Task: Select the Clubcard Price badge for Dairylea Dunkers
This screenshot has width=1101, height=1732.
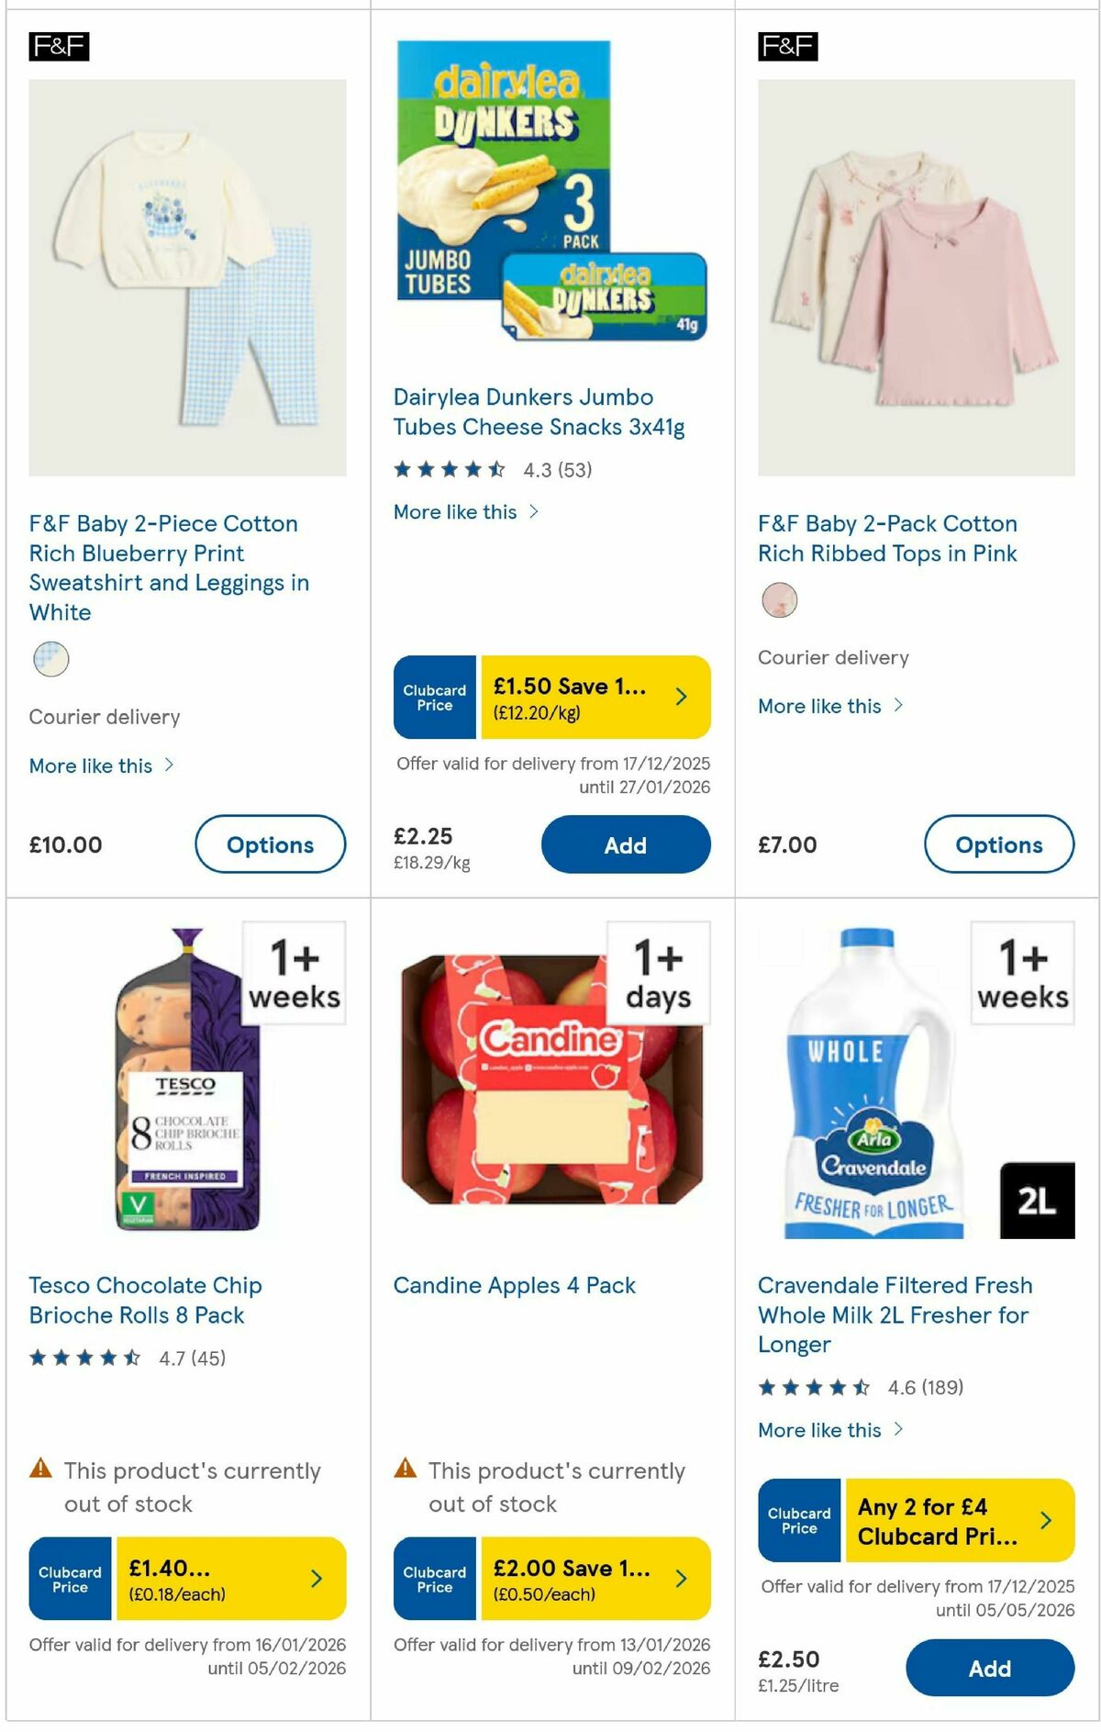Action: click(433, 698)
